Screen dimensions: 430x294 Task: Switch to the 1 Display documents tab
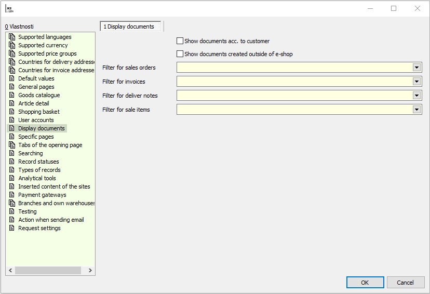pyautogui.click(x=131, y=26)
